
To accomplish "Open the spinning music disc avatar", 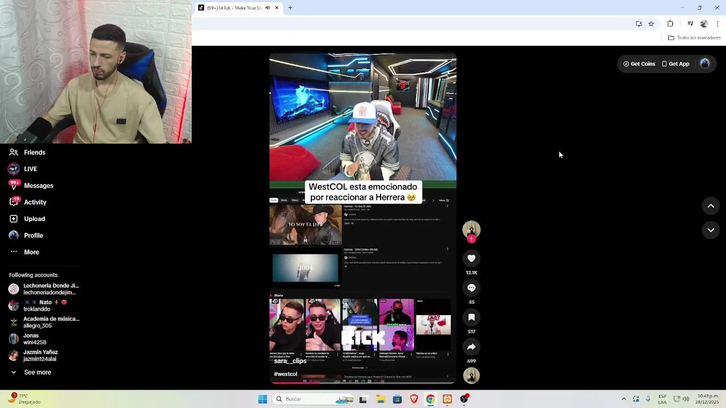I will click(471, 376).
